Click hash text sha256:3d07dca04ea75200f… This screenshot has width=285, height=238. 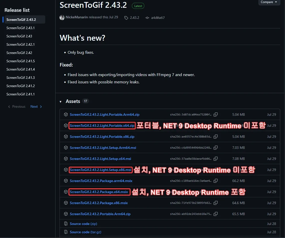191,114
